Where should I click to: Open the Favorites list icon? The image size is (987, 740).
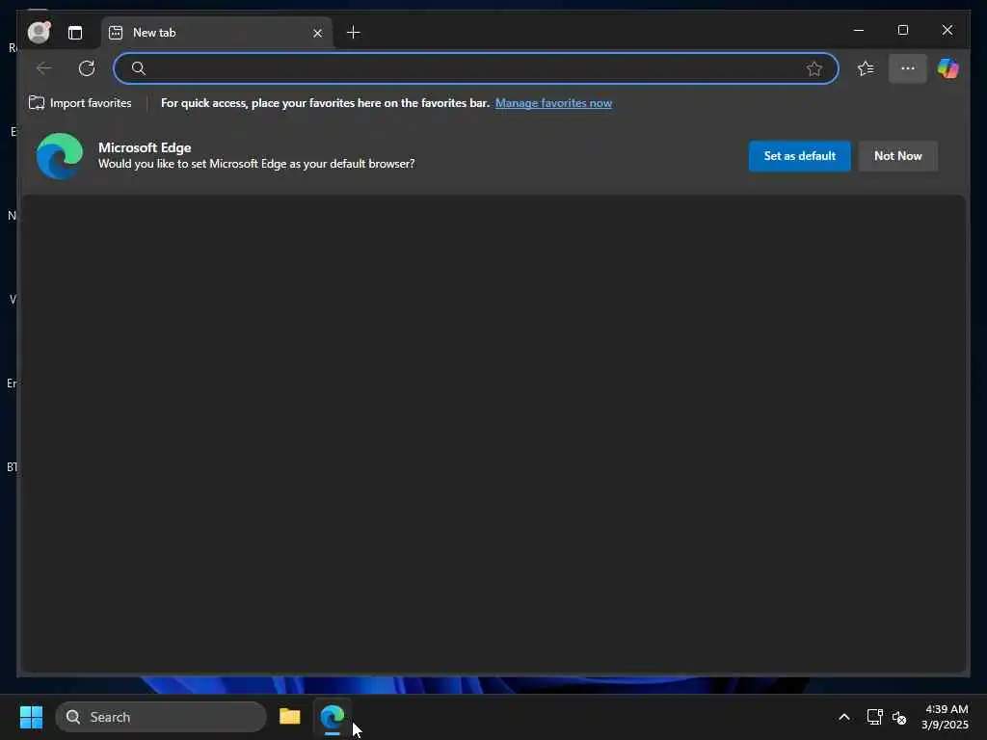pyautogui.click(x=866, y=68)
